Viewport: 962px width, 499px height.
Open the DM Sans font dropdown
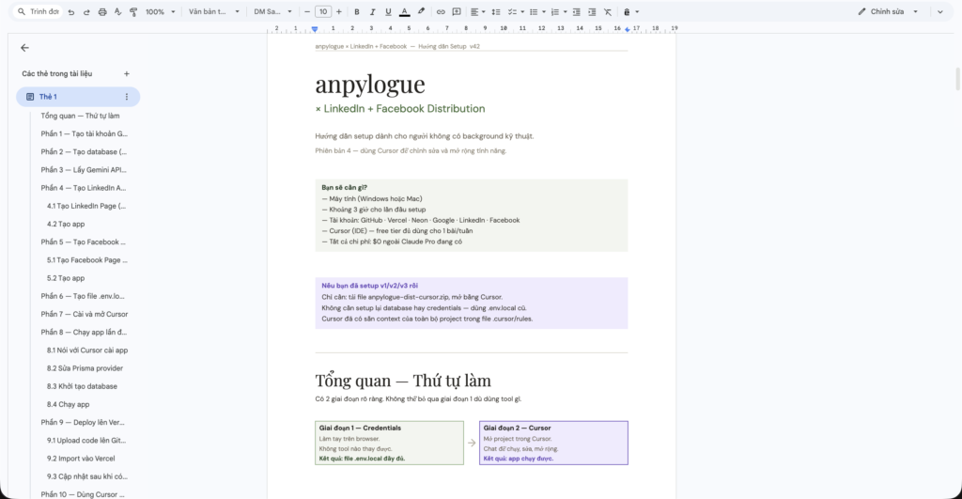[272, 12]
